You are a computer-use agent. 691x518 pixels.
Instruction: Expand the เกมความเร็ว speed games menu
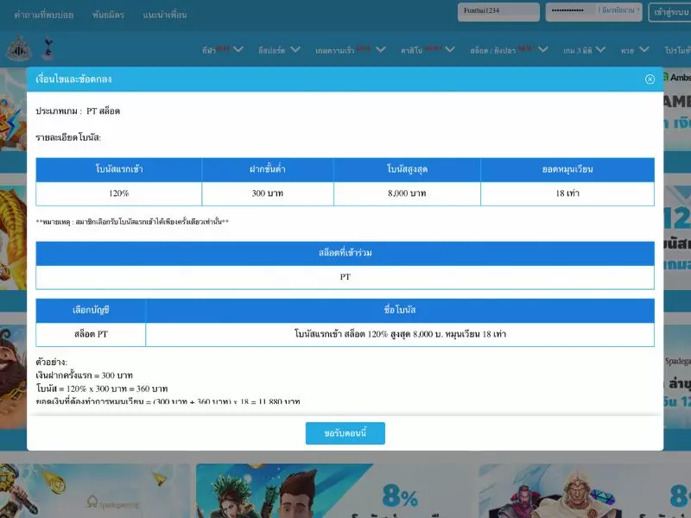click(351, 50)
